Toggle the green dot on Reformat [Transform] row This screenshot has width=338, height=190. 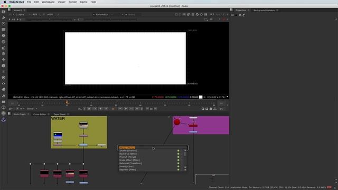click(x=179, y=163)
